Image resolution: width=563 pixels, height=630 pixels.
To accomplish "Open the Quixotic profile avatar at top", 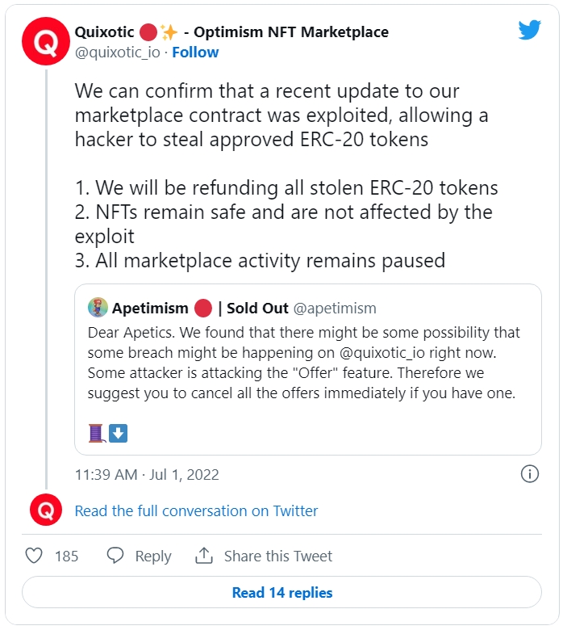I will point(46,41).
